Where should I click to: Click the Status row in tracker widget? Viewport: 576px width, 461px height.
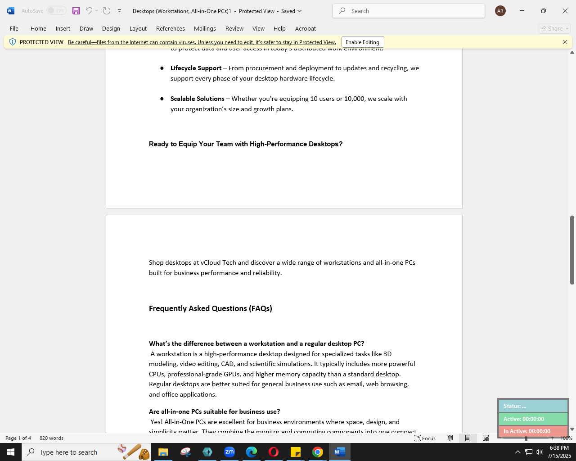click(x=533, y=406)
